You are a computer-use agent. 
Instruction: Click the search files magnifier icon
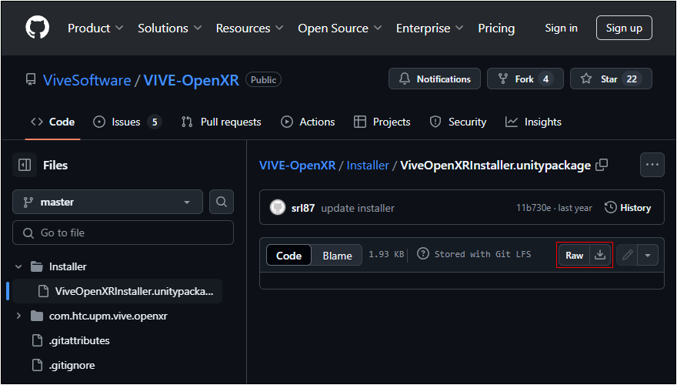click(221, 202)
